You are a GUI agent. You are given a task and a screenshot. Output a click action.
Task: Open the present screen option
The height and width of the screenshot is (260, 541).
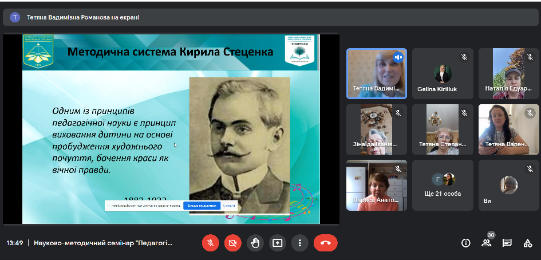(x=278, y=243)
